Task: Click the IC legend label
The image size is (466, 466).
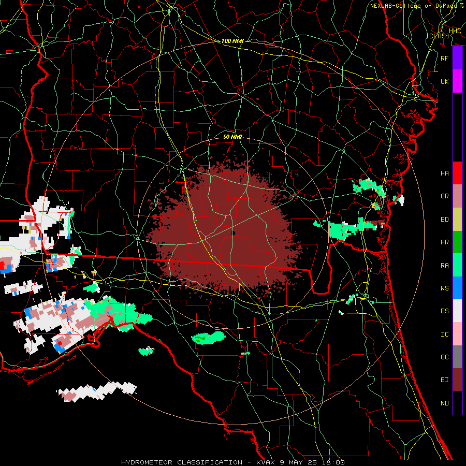Action: (444, 334)
